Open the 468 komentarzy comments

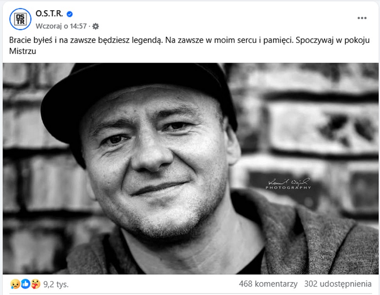coord(268,284)
